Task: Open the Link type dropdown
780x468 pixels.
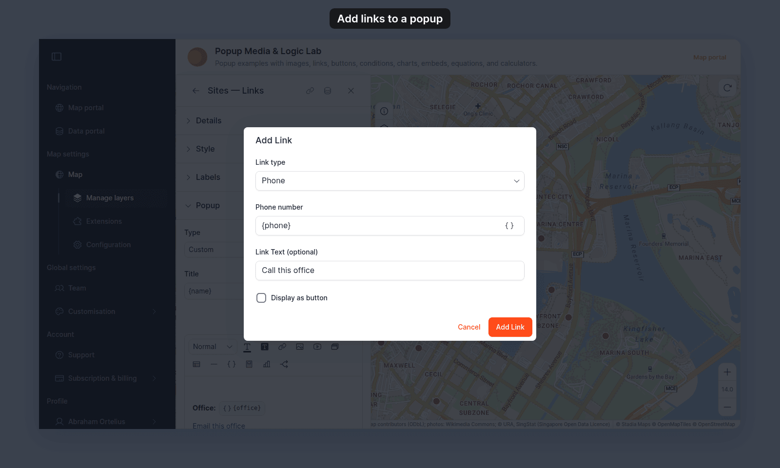Action: tap(390, 181)
